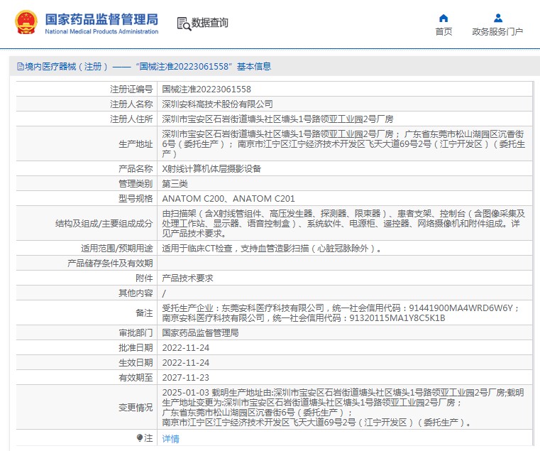This screenshot has height=451, width=540.
Task: Click 审批部门 value 国家药品监督管理局
Action: [x=200, y=332]
